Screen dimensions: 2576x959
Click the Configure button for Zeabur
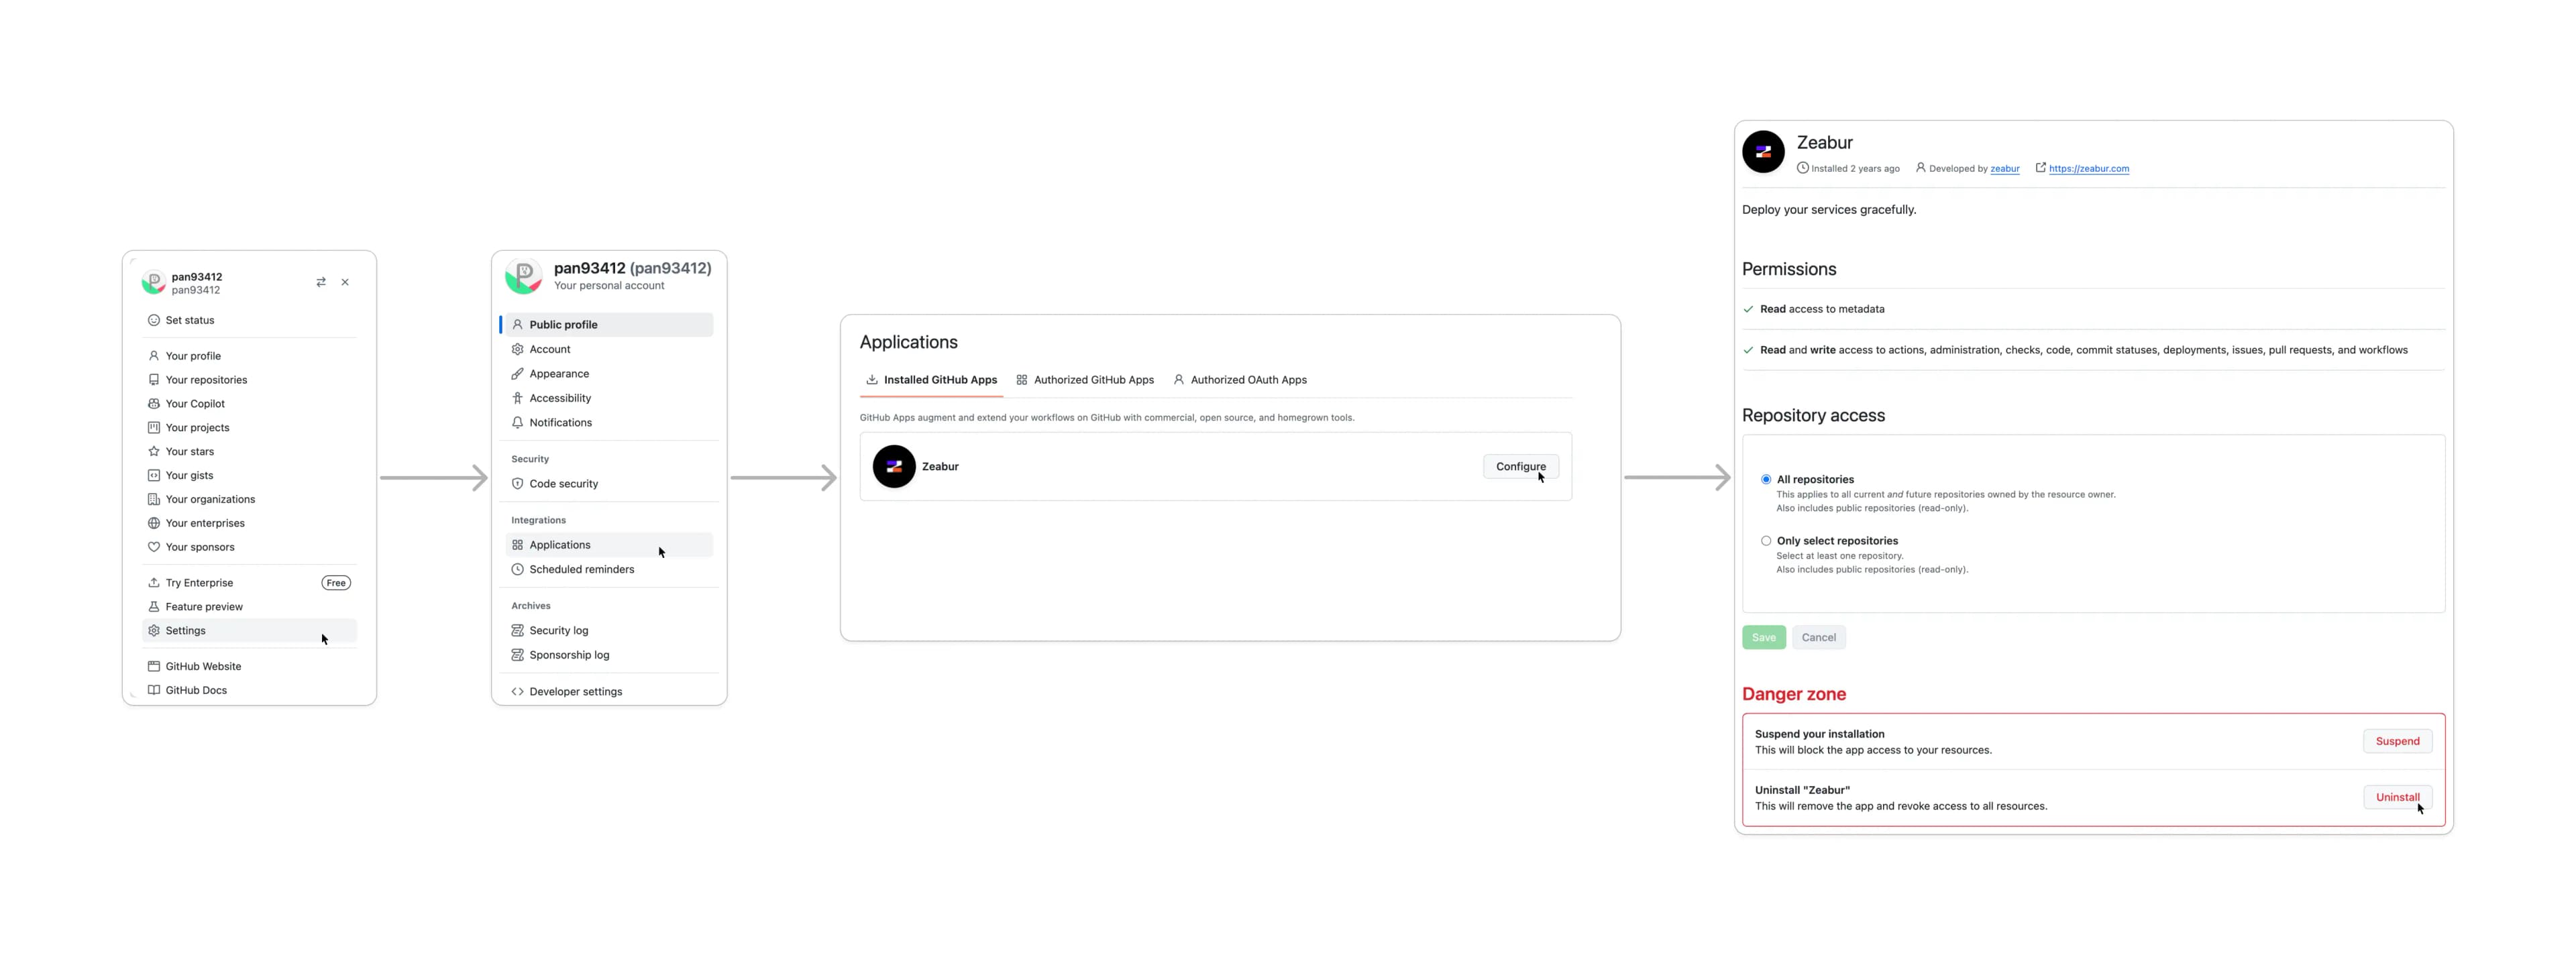point(1520,466)
